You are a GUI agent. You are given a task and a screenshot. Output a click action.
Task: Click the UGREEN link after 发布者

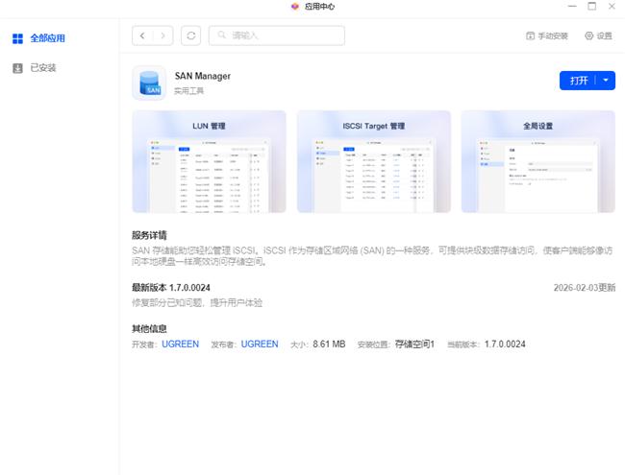coord(260,344)
